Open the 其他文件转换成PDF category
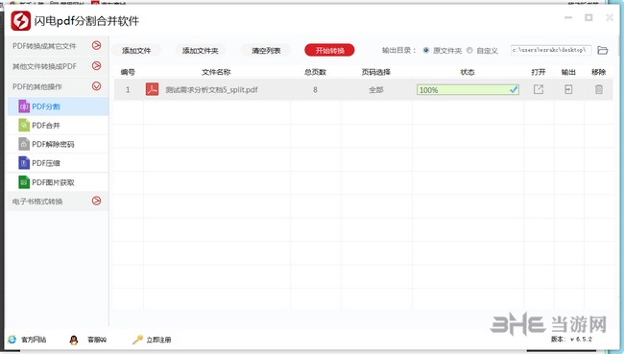 click(58, 66)
